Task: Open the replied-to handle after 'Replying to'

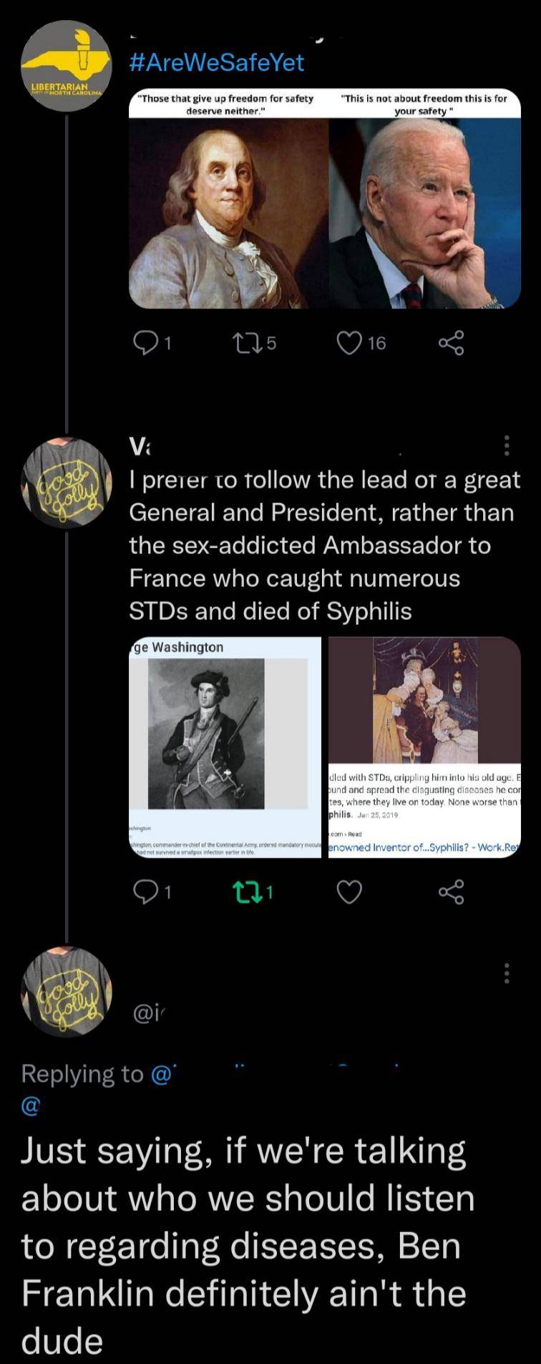Action: coord(165,1073)
